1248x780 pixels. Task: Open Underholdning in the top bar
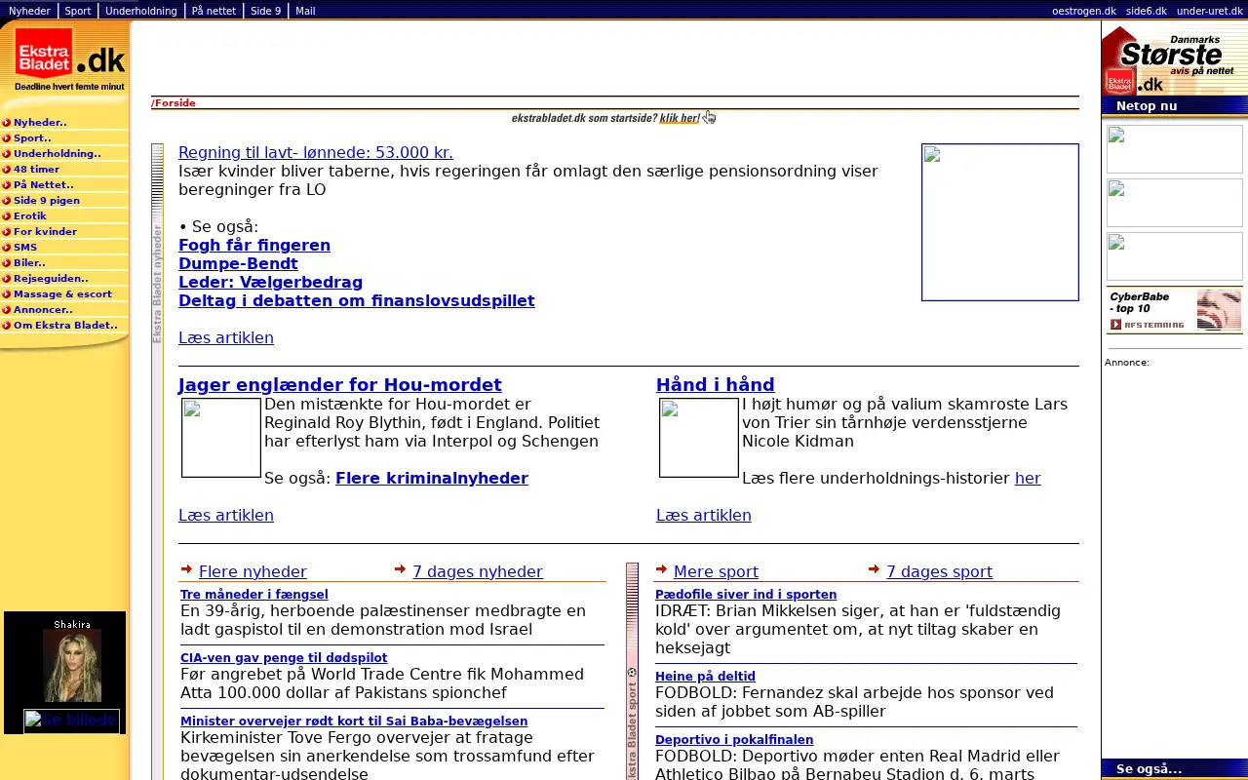(141, 11)
